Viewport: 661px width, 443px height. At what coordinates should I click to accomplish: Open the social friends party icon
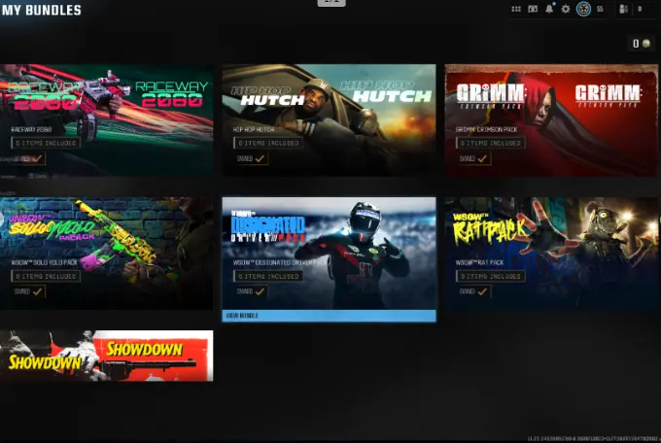point(623,9)
